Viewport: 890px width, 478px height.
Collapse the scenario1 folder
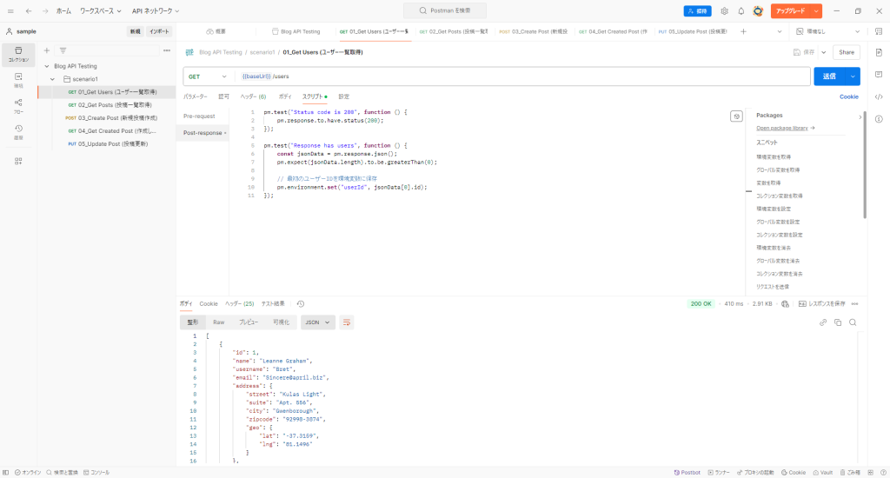tap(52, 79)
